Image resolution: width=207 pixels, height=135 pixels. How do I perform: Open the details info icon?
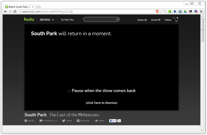pyautogui.click(x=26, y=121)
